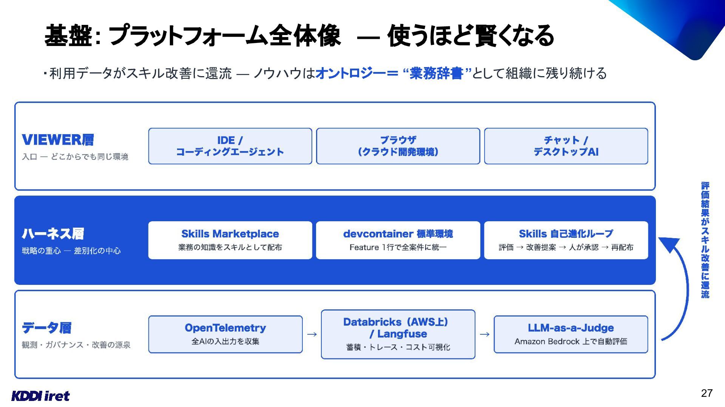
Task: Click the devcontainer 標準環境 title
Action: 398,234
